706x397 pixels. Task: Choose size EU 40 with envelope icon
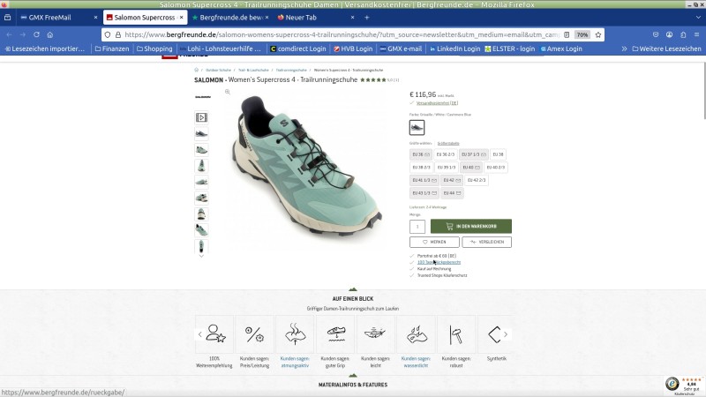coord(471,167)
